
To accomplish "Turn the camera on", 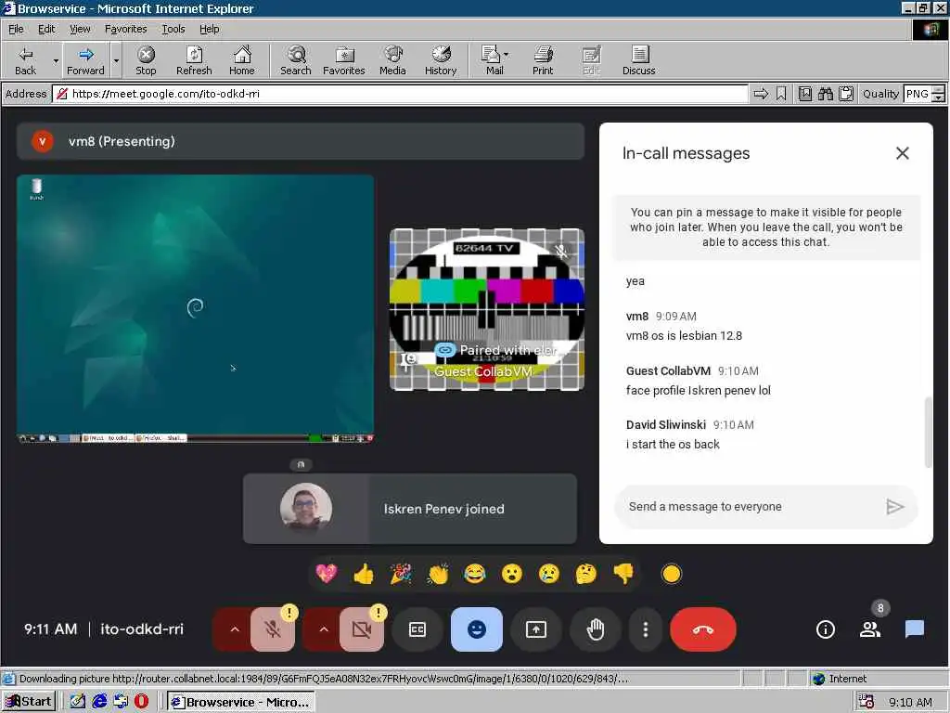I will (x=362, y=629).
